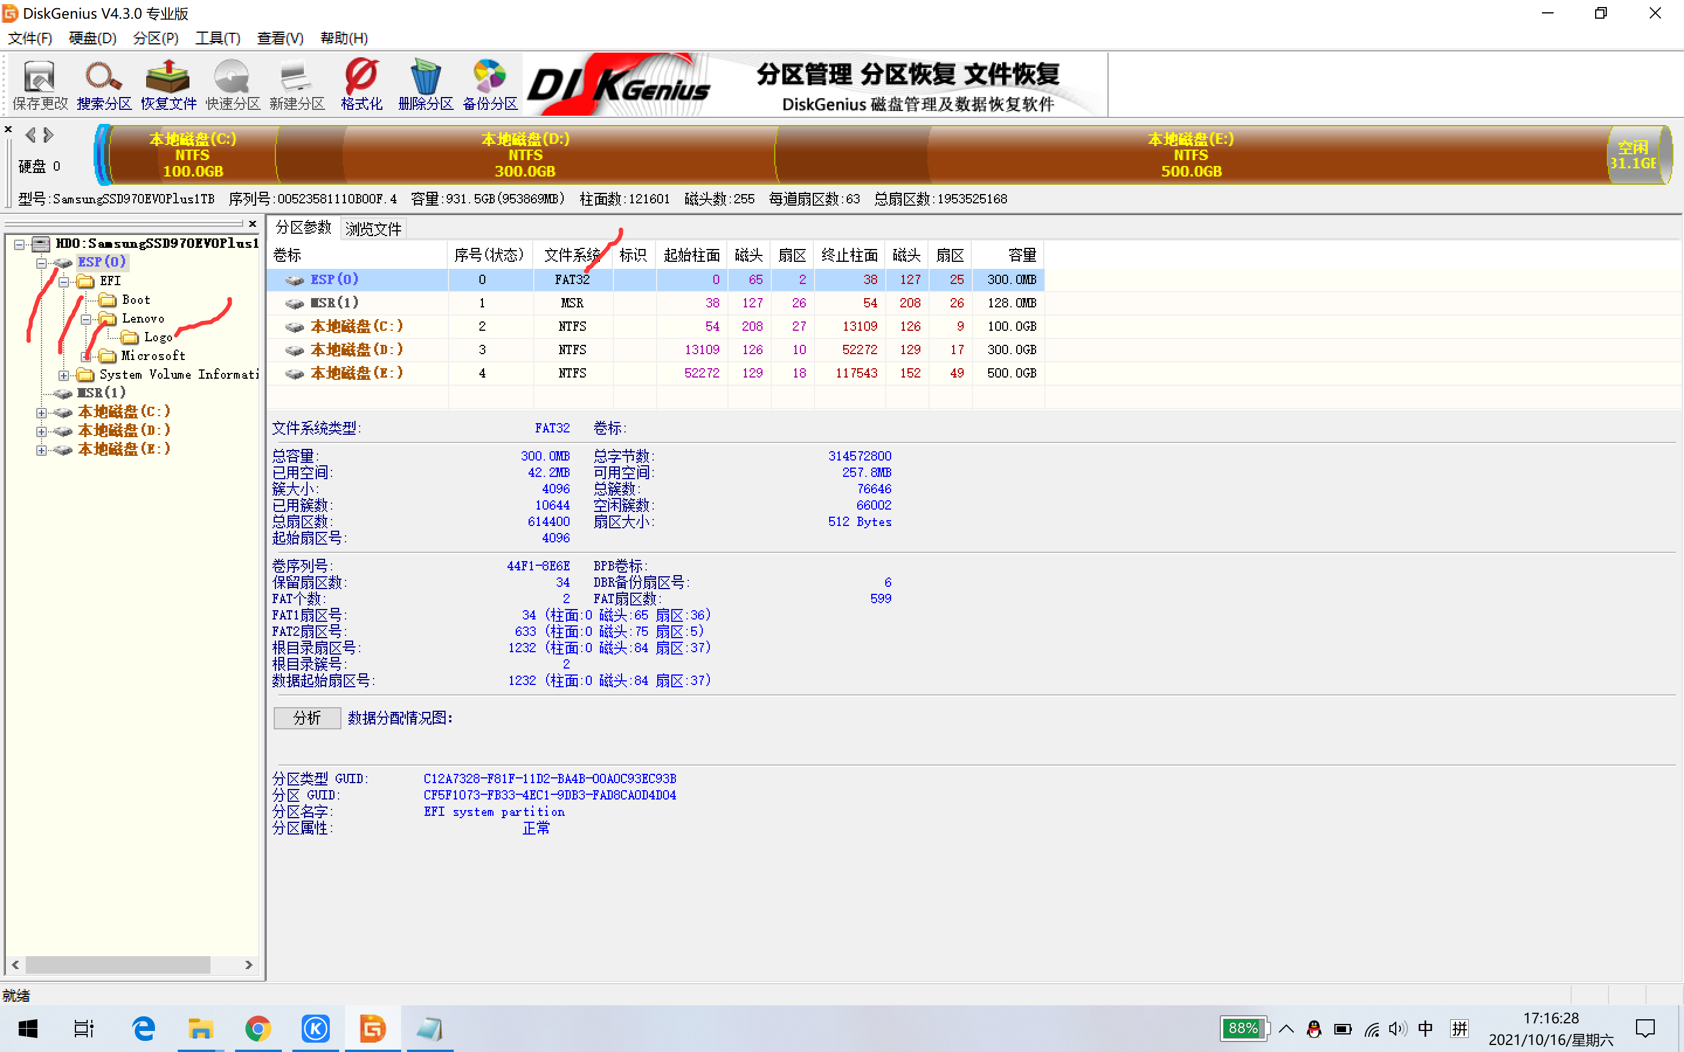Click the 卷标 column header
The image size is (1684, 1052).
(358, 255)
